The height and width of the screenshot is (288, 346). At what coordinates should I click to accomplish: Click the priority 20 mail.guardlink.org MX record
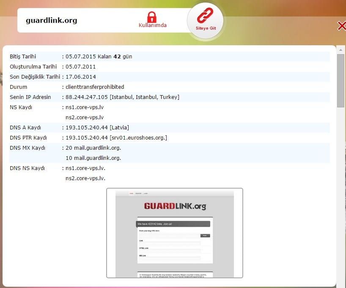93,148
